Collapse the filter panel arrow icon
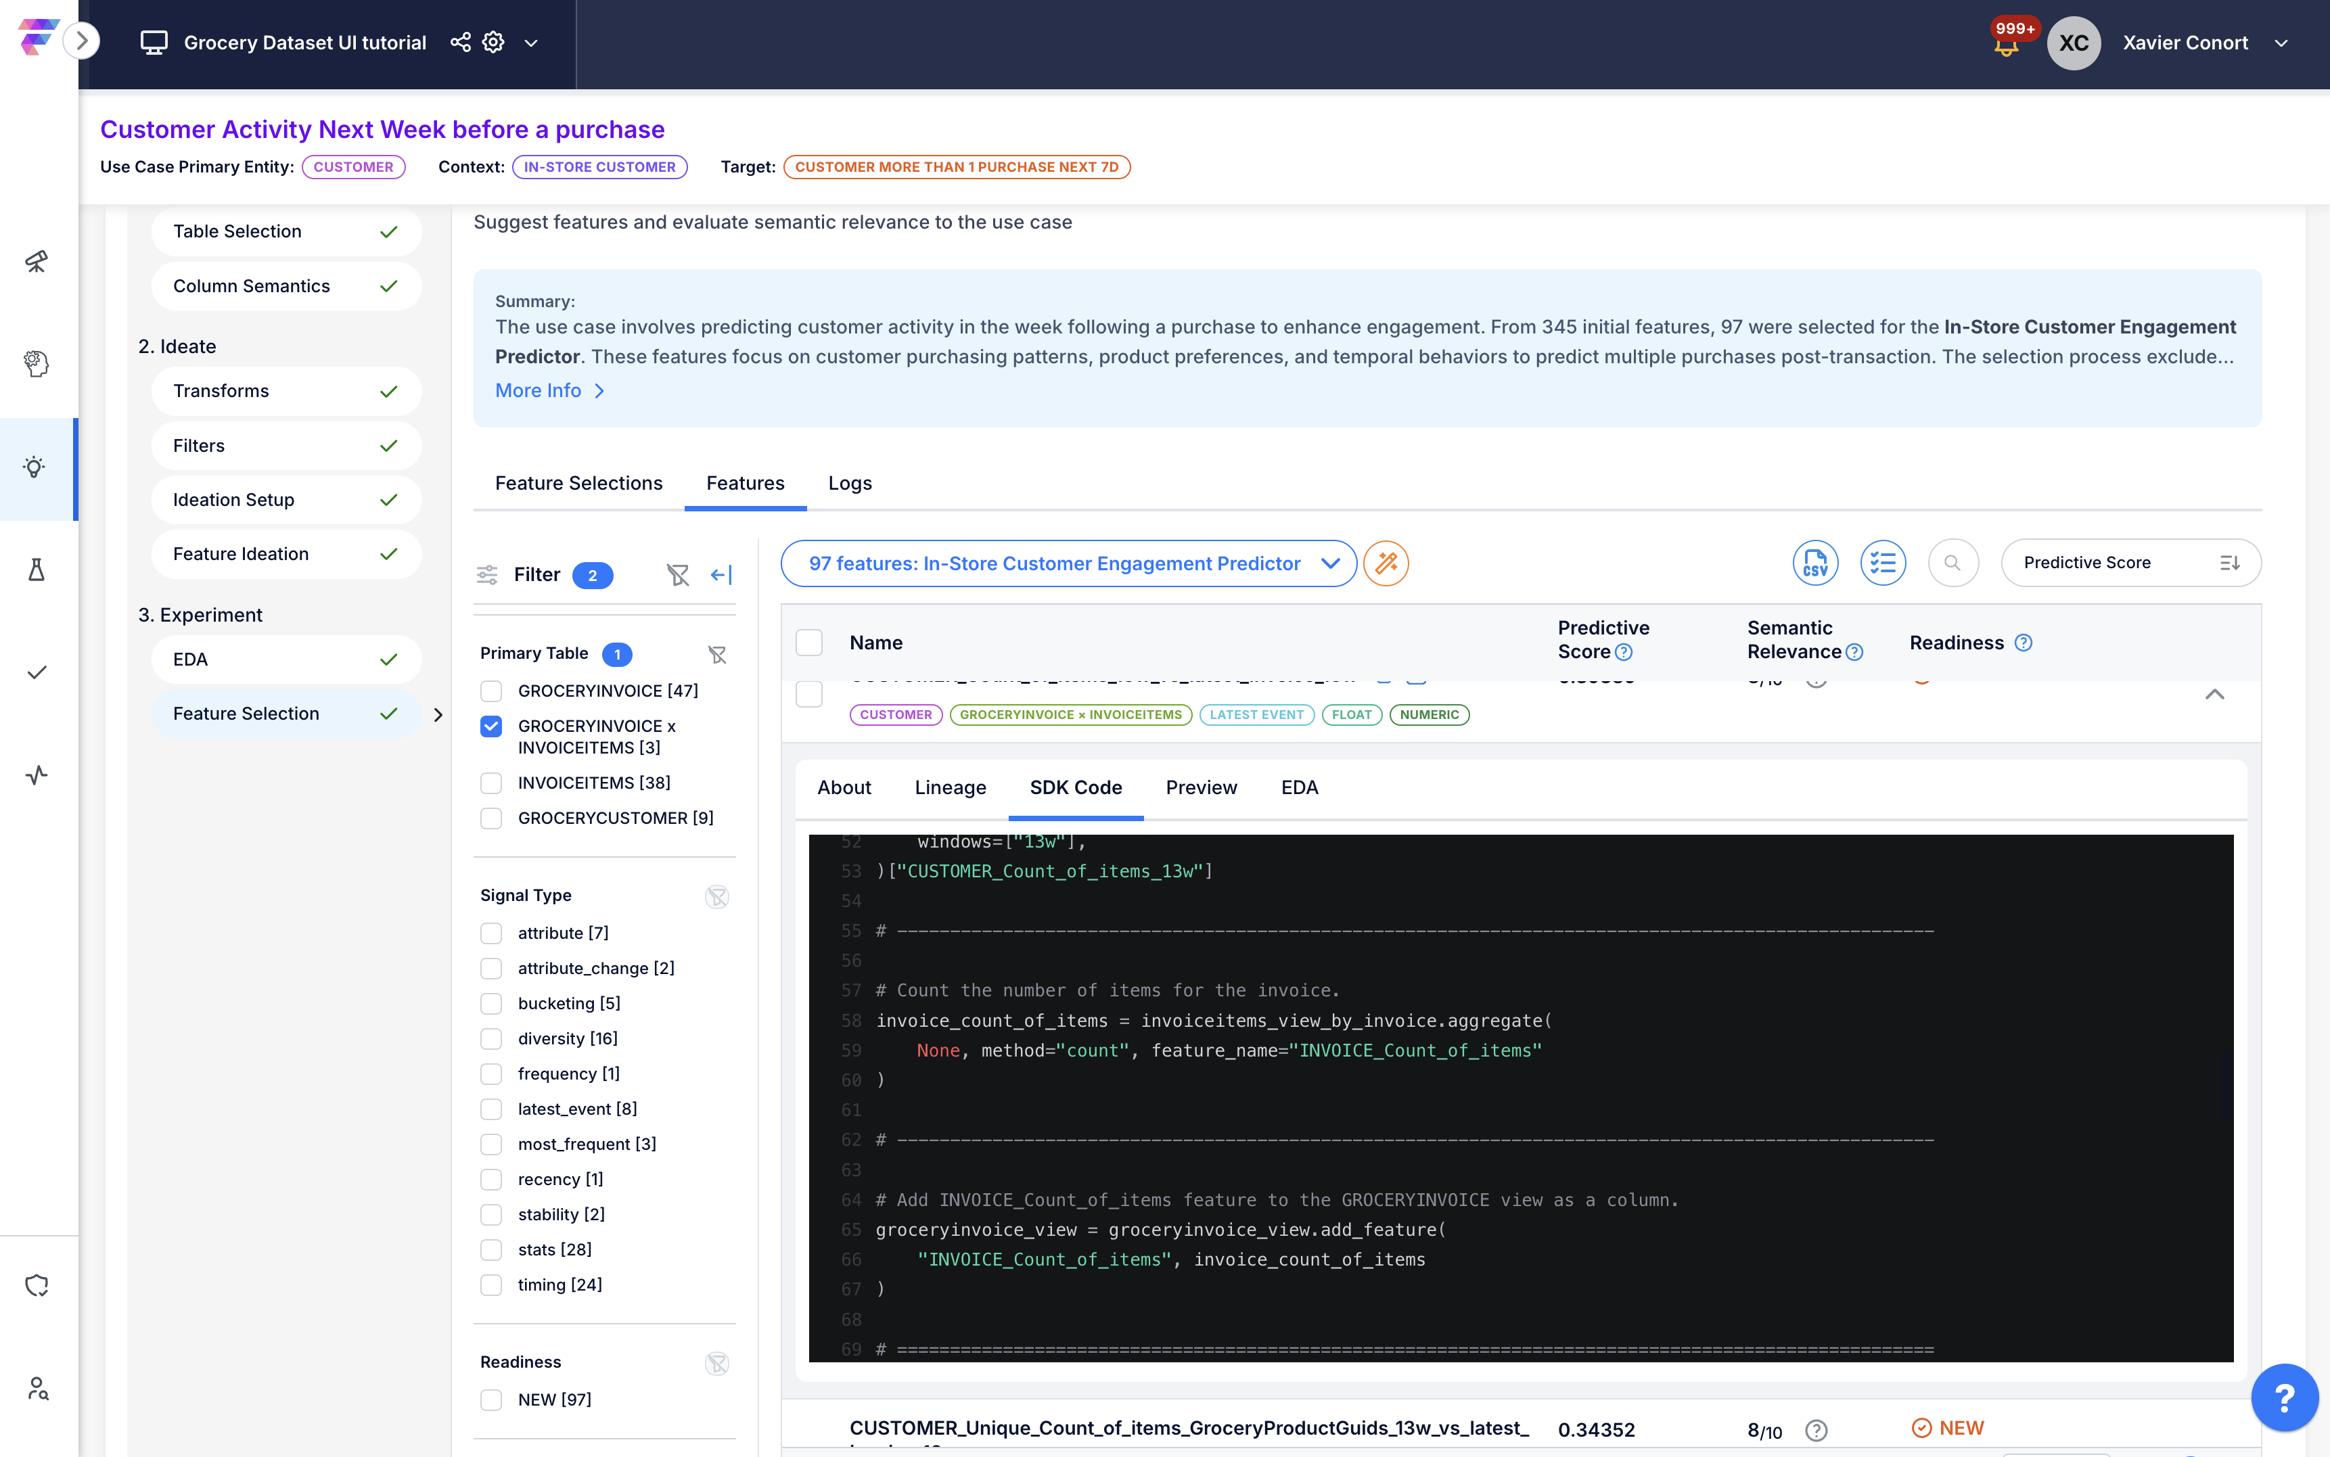2330x1457 pixels. tap(721, 575)
